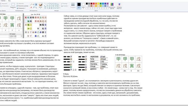Pick the orange color swatch
This screenshot has height=106, width=188.
point(96,4)
